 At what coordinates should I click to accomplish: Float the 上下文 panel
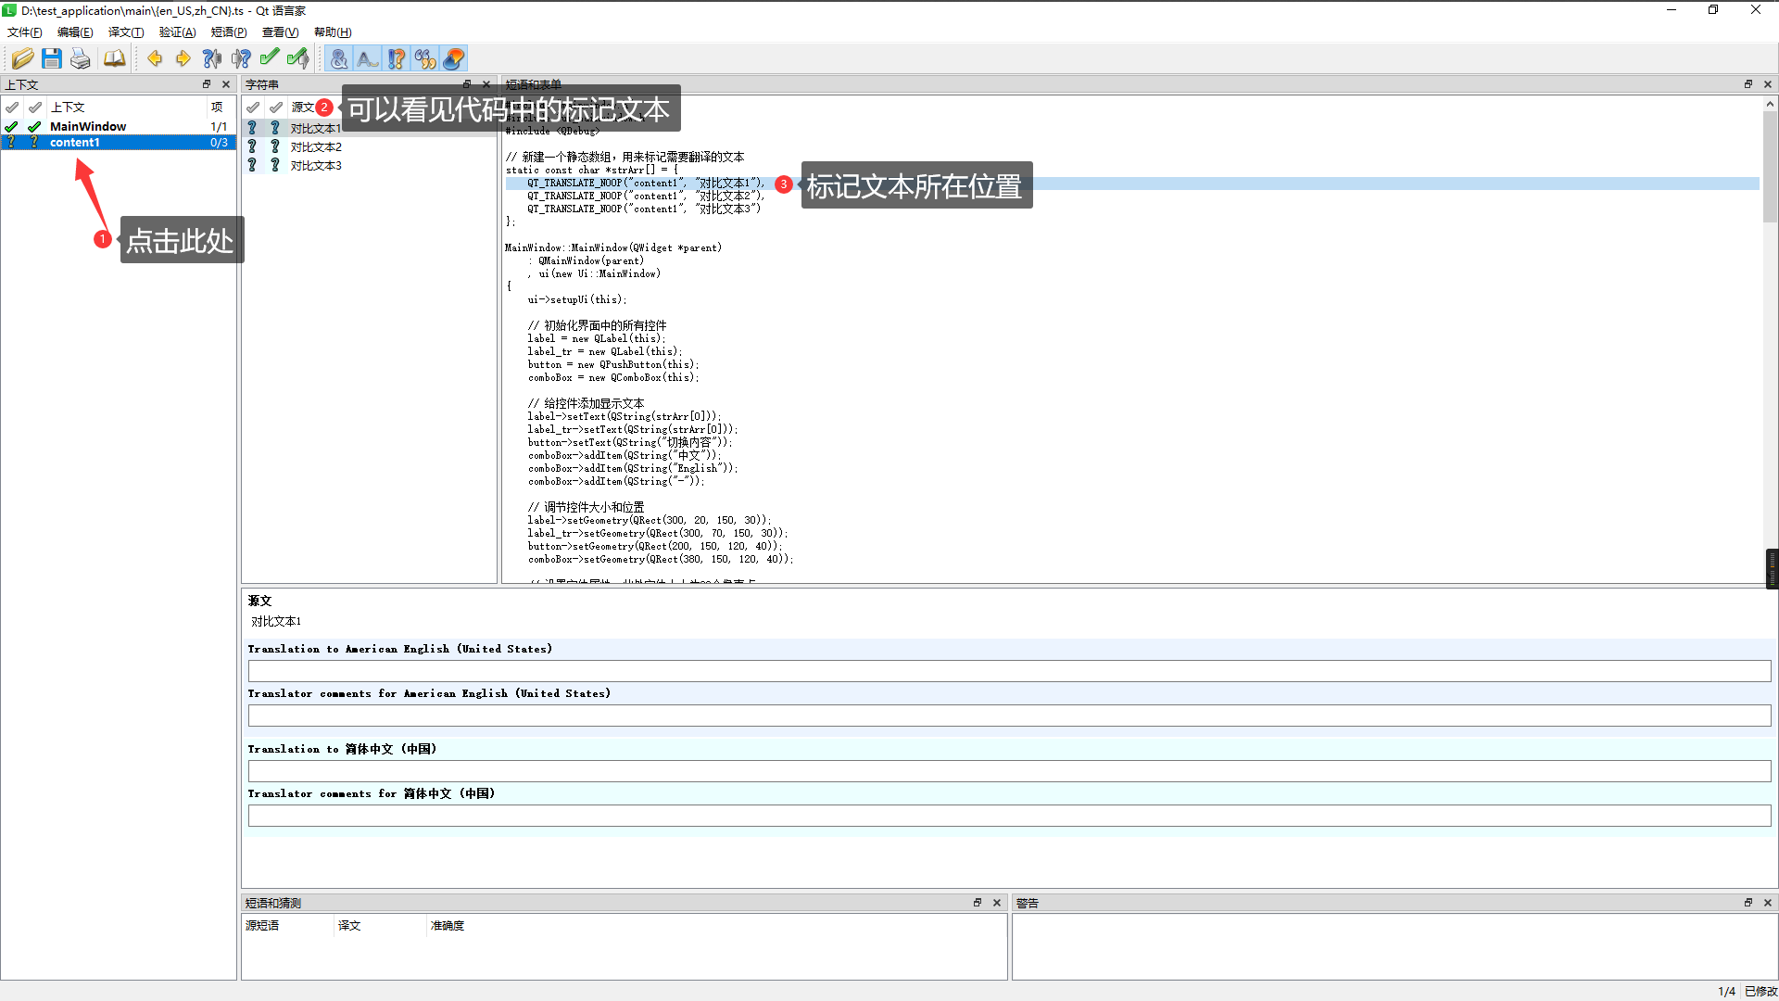coord(207,84)
